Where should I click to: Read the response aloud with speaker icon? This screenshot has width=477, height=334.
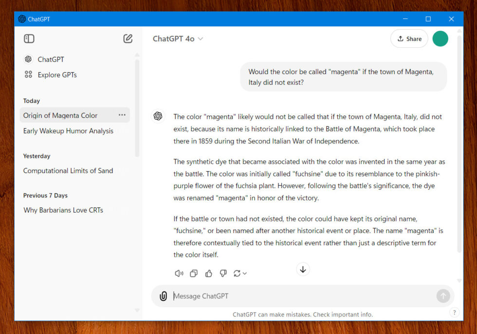pyautogui.click(x=179, y=274)
